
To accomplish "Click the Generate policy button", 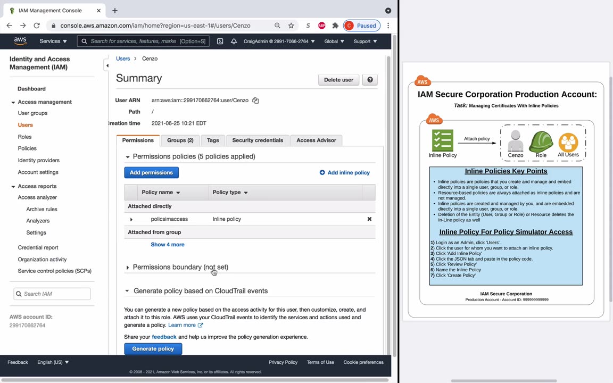I will [x=153, y=348].
